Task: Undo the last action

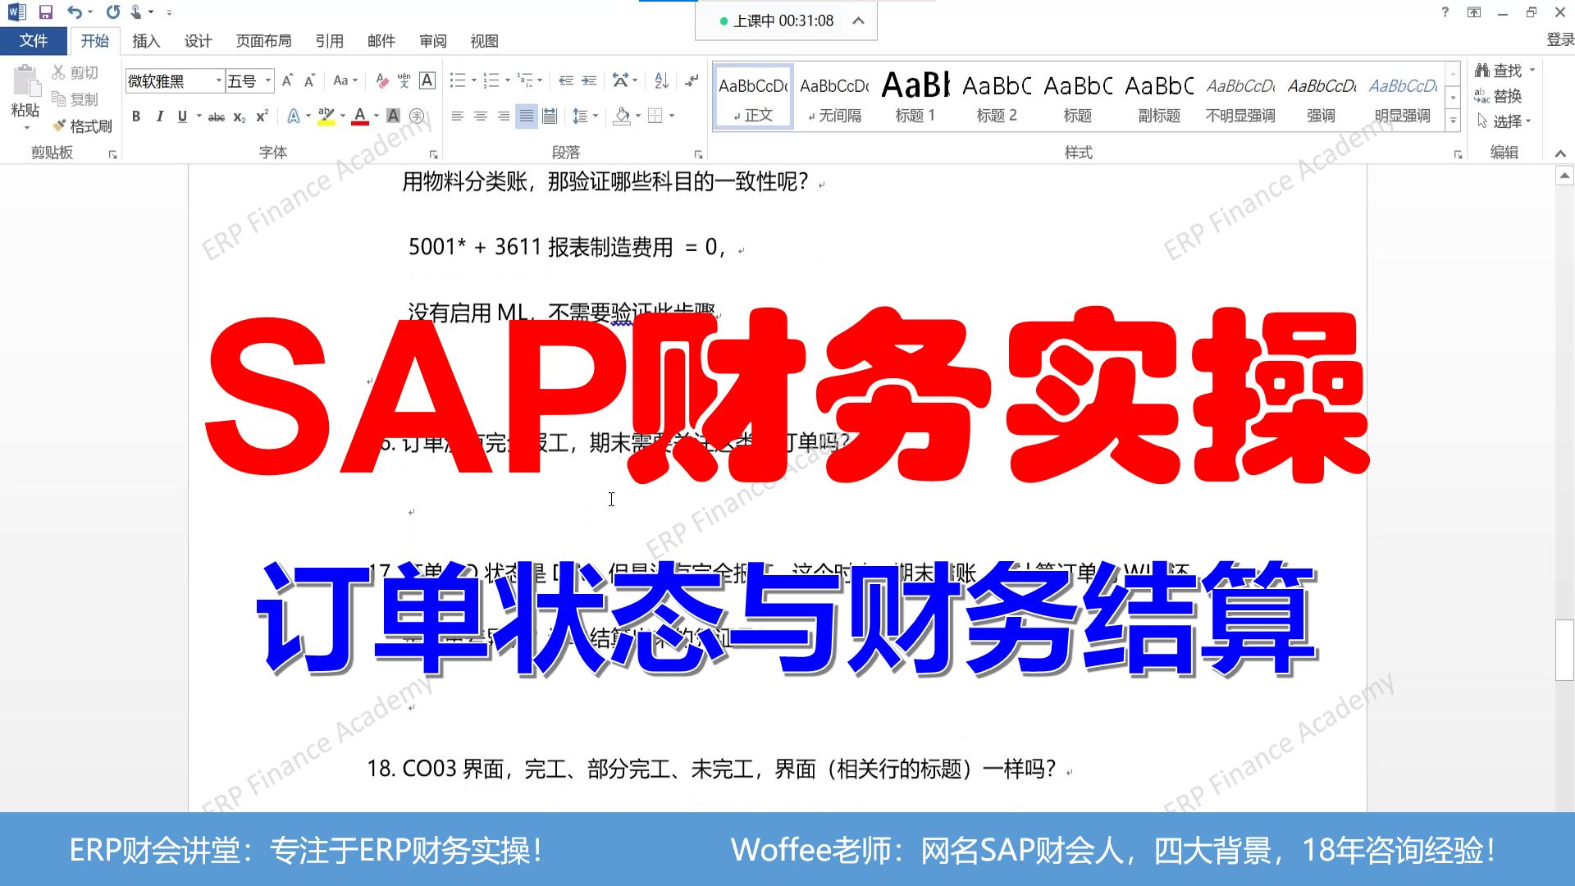Action: pos(75,12)
